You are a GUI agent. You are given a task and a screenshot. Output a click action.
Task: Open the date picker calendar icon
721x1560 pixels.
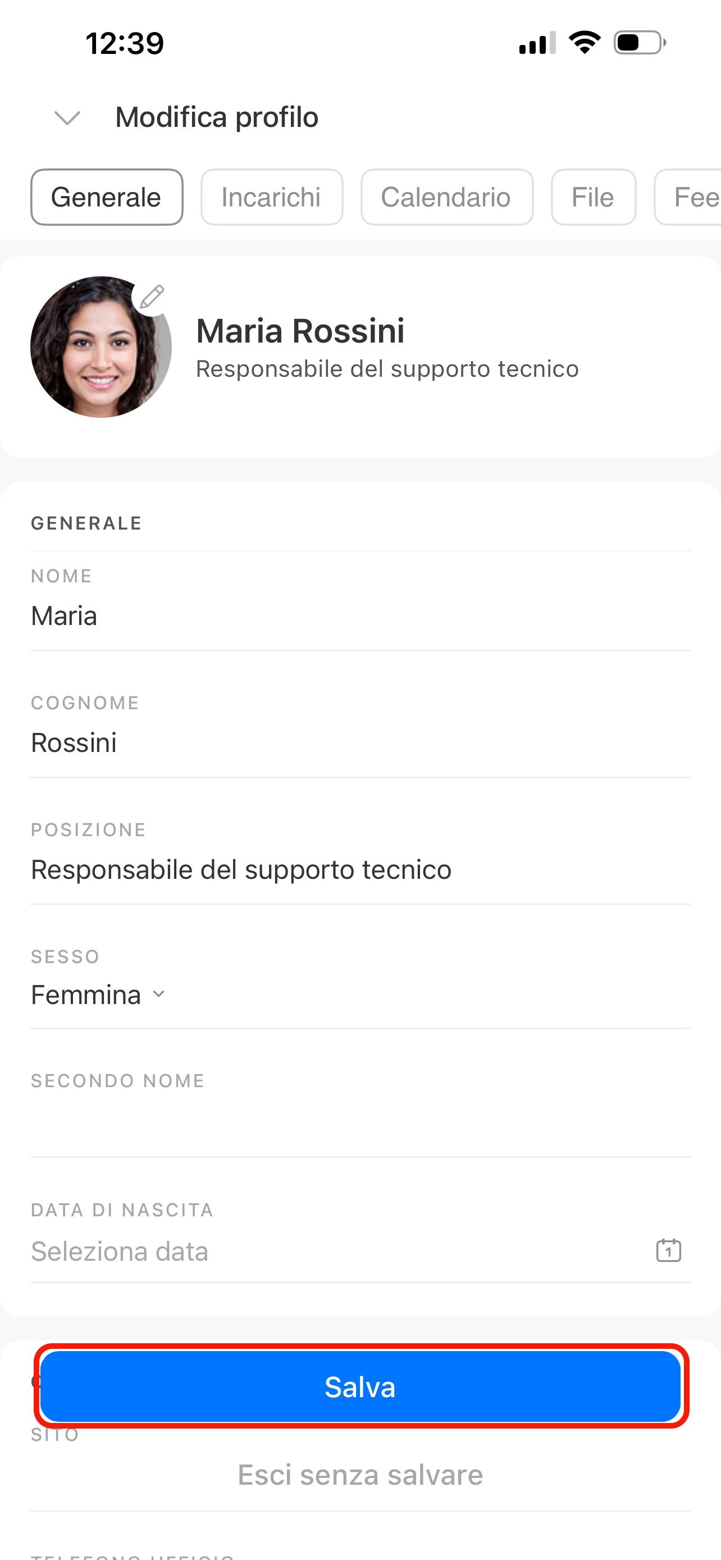[x=668, y=1251]
